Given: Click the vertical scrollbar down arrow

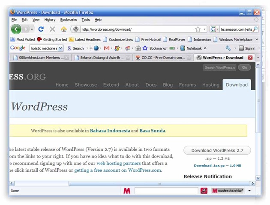Looking at the screenshot, I should 258,178.
